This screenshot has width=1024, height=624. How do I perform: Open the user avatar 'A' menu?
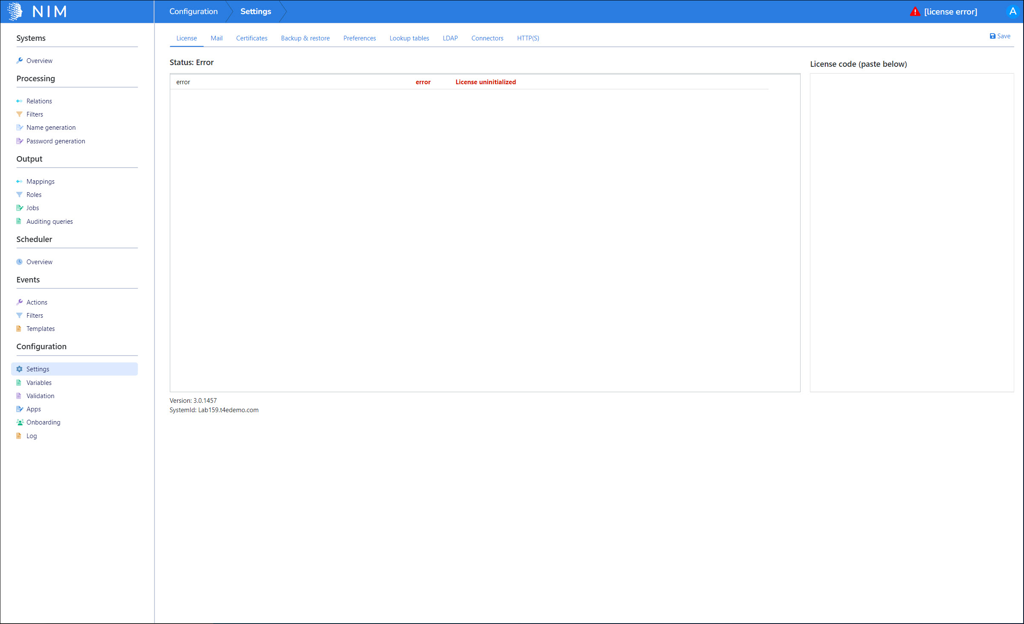1013,11
